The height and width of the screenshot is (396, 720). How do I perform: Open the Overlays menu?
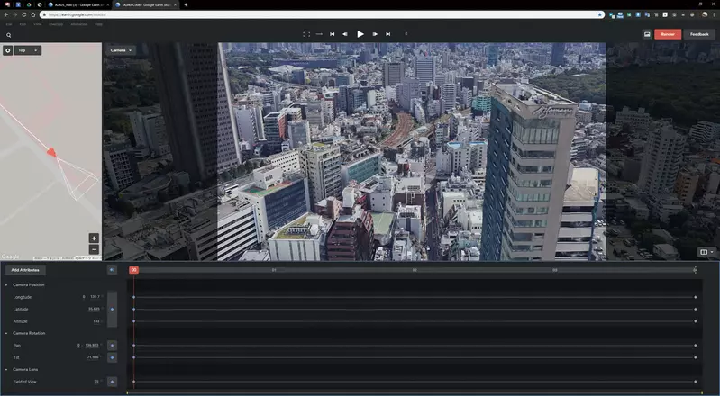coord(56,24)
